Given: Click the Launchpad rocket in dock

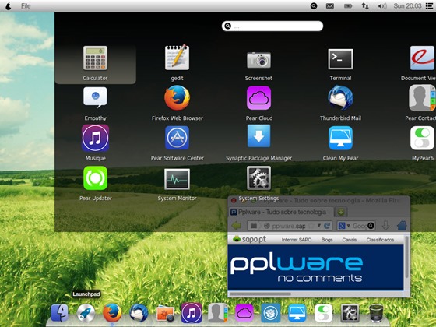Looking at the screenshot, I should point(86,313).
